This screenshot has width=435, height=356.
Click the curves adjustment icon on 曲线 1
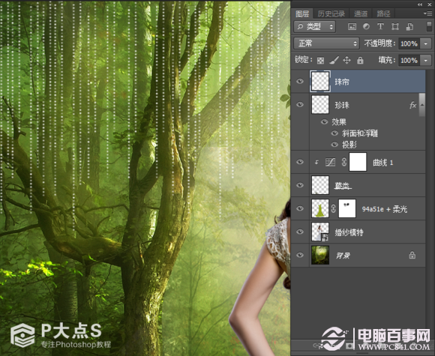click(x=330, y=162)
